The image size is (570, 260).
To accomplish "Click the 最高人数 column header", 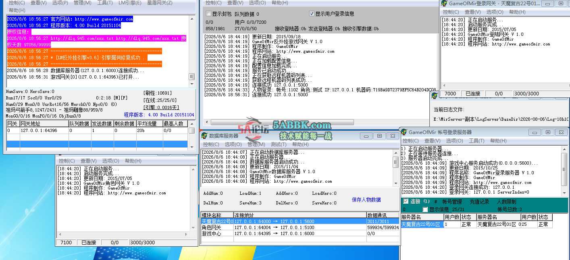I will (175, 124).
